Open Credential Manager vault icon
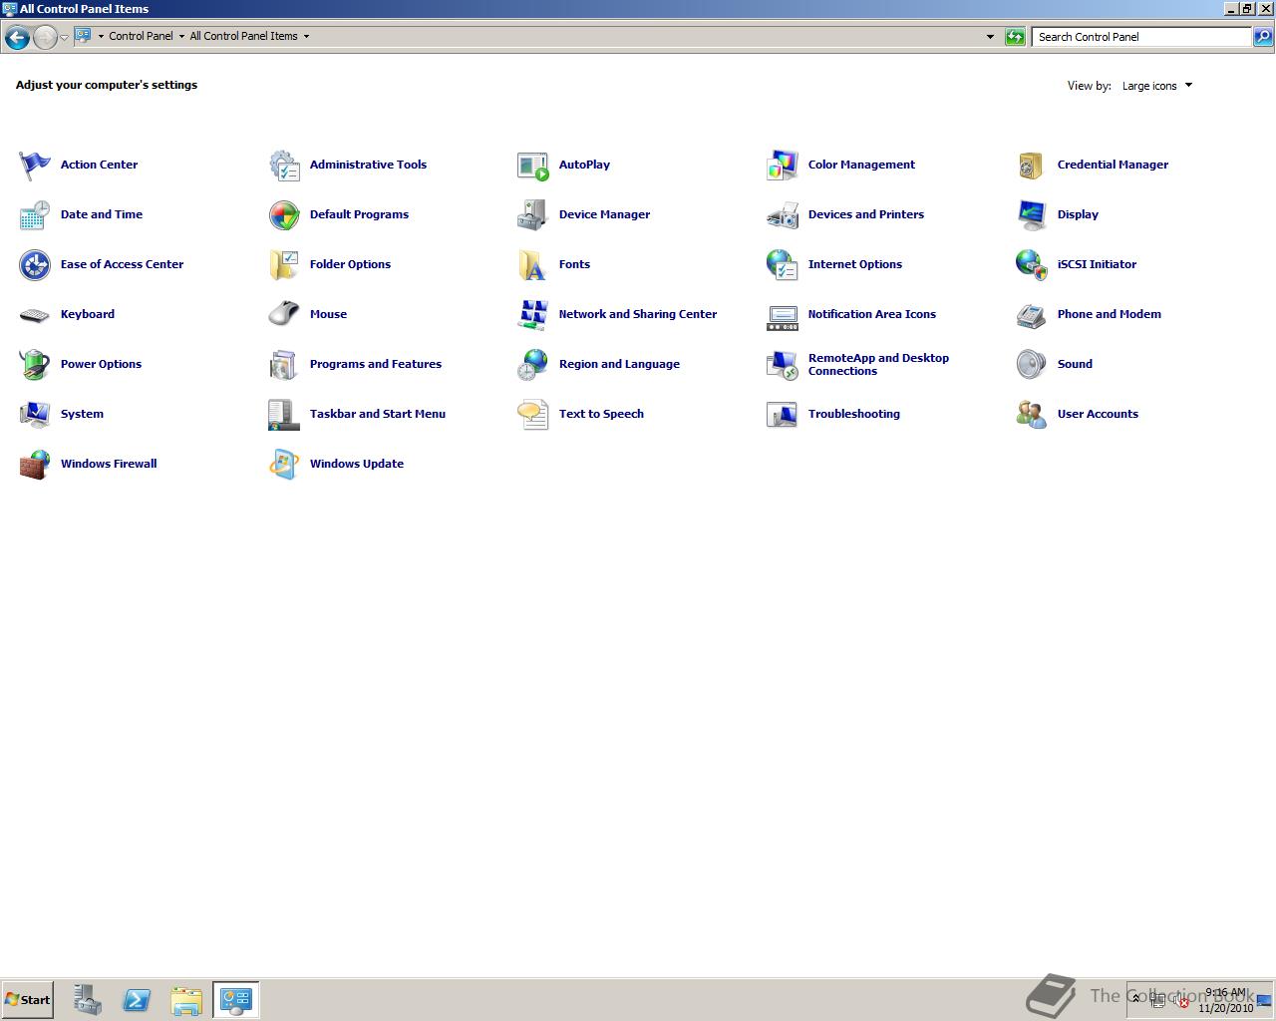 pyautogui.click(x=1032, y=165)
